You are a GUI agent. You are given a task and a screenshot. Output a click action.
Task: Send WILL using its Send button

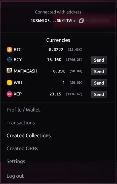click(99, 83)
